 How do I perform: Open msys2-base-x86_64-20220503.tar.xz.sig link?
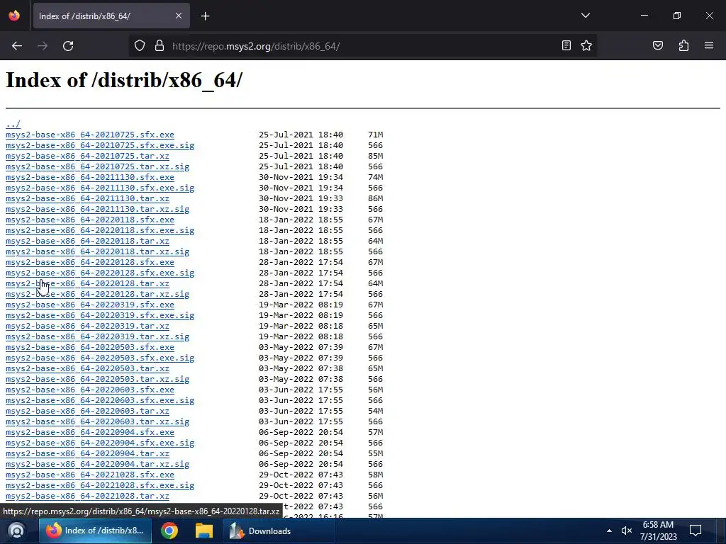pos(97,380)
